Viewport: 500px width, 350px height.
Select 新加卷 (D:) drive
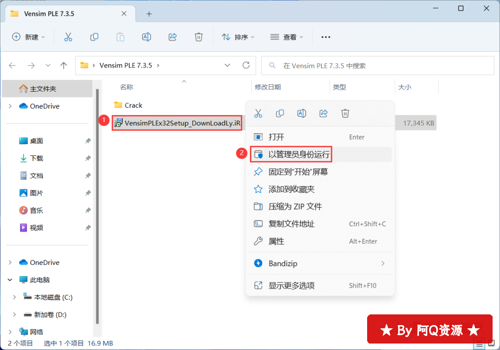(x=50, y=315)
